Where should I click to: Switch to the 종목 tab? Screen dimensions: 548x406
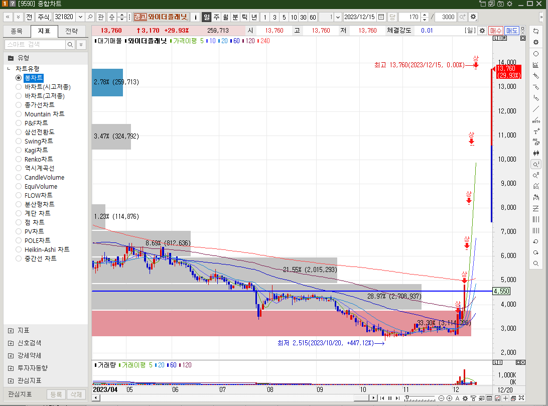pos(17,31)
